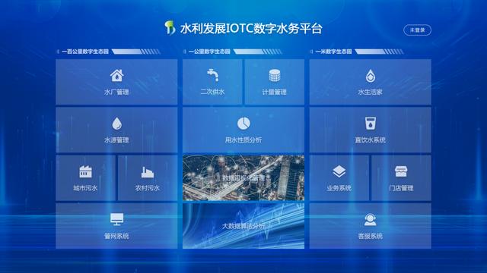Viewport: 487px width, 273px height.
Task: Click the 水源管理 water drop icon
Action: (x=116, y=124)
